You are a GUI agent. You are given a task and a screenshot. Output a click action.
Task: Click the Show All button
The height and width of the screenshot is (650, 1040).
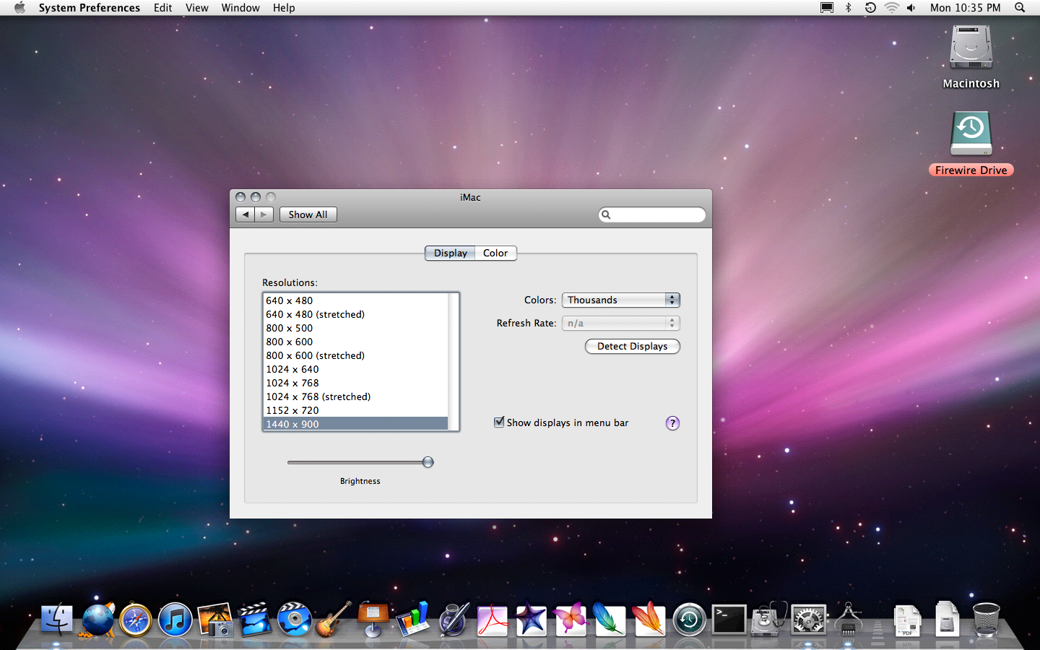pyautogui.click(x=308, y=214)
